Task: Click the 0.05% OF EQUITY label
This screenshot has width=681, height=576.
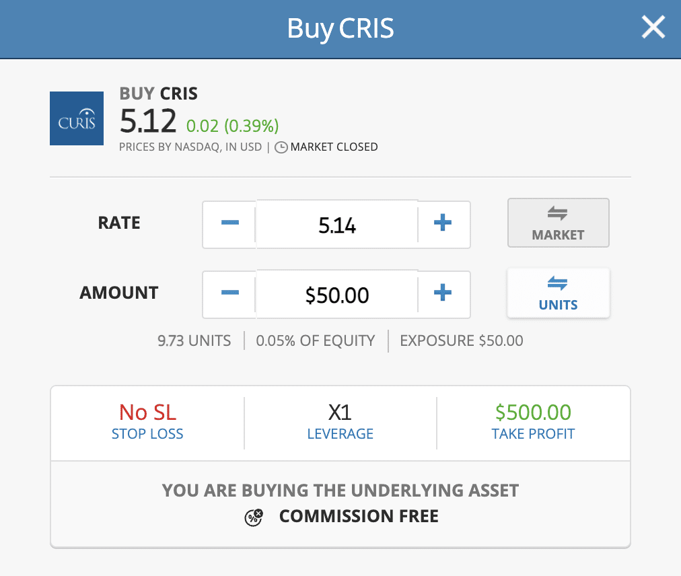Action: tap(315, 340)
